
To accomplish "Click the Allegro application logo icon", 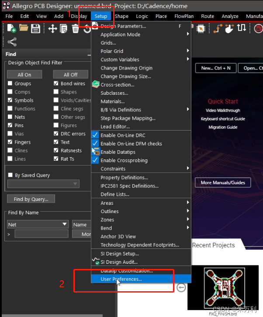I will (x=6, y=6).
